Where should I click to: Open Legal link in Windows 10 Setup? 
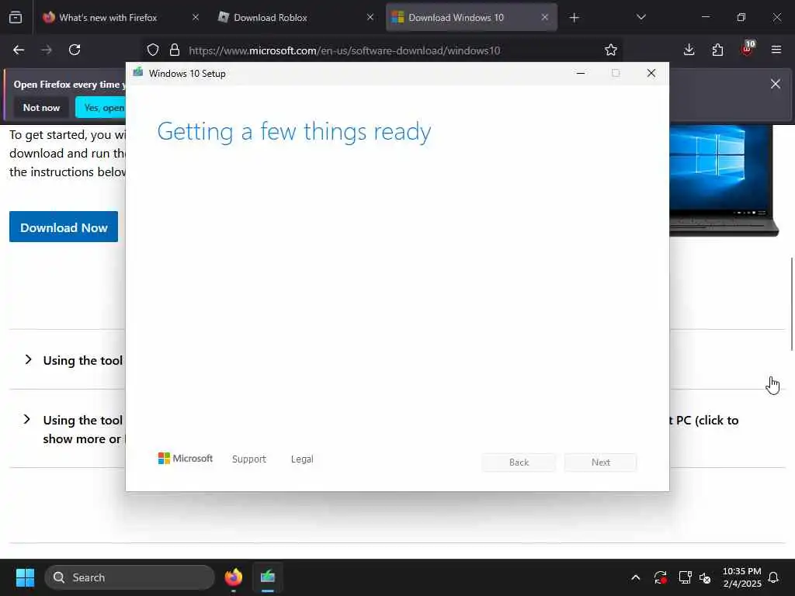point(302,459)
